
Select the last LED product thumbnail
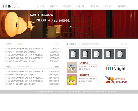[120, 54]
